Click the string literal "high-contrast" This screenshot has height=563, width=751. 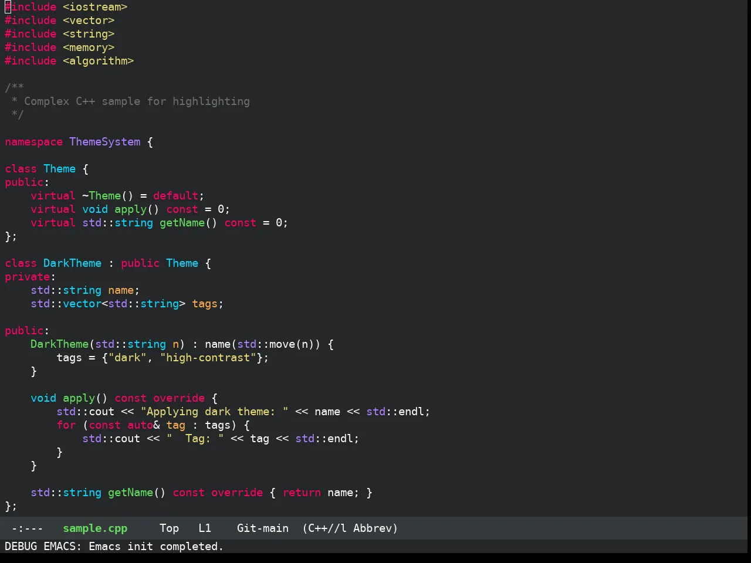[208, 358]
